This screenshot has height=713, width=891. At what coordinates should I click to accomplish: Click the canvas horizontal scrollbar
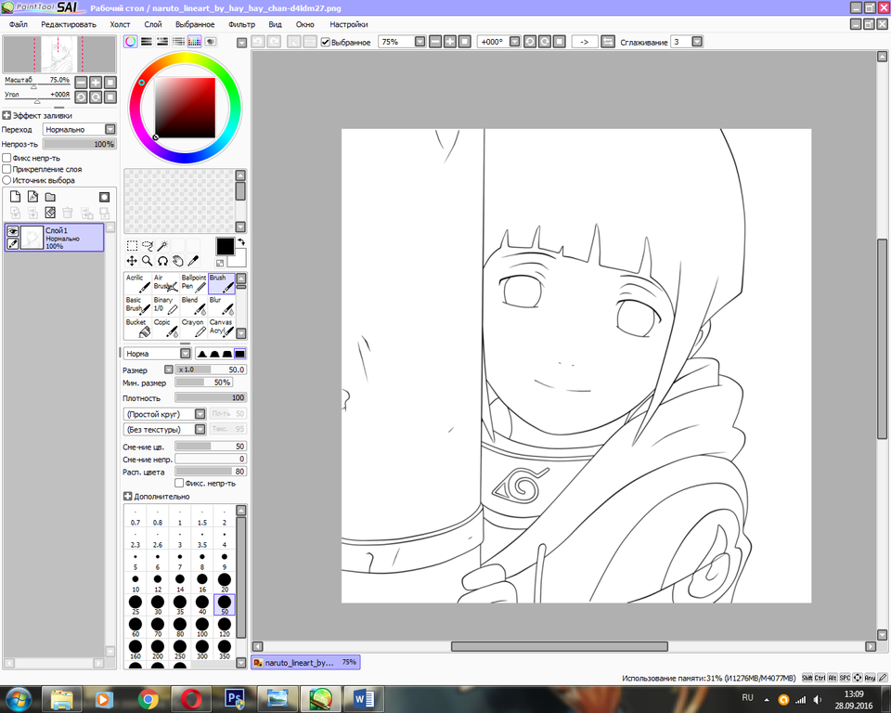(x=559, y=646)
